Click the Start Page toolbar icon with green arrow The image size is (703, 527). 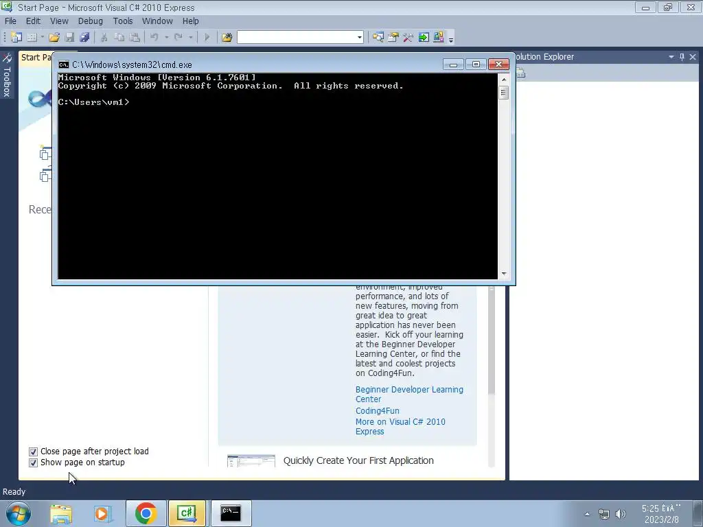[424, 37]
